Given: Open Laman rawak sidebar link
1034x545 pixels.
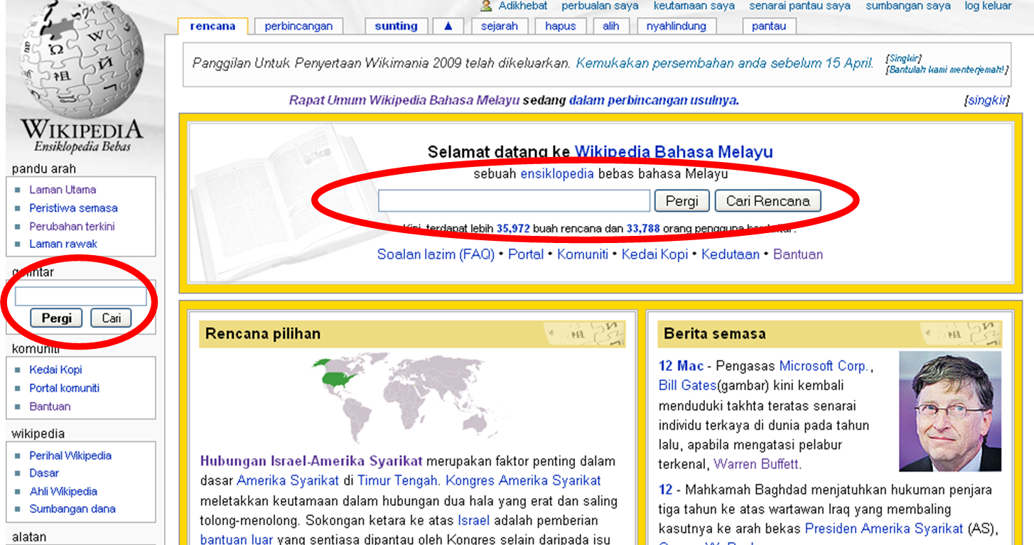Looking at the screenshot, I should pos(63,244).
